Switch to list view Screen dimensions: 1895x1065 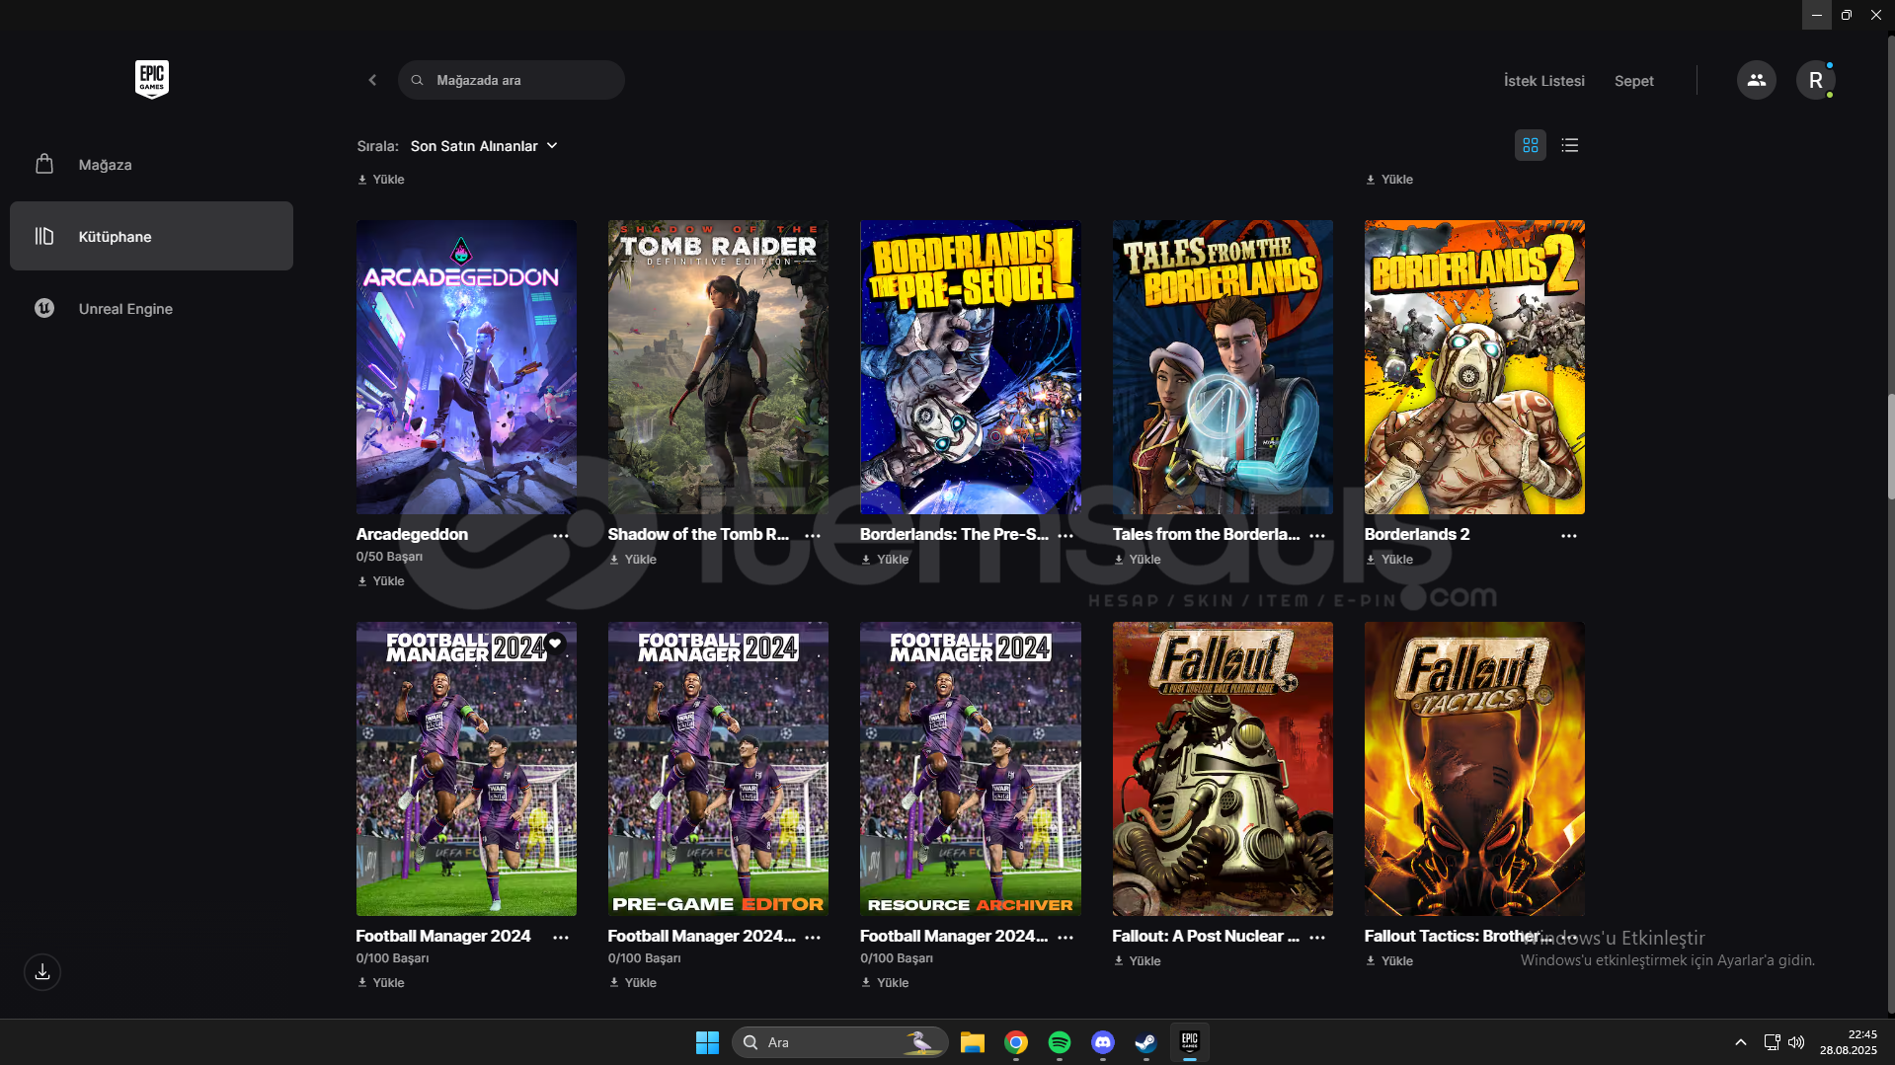1569,145
